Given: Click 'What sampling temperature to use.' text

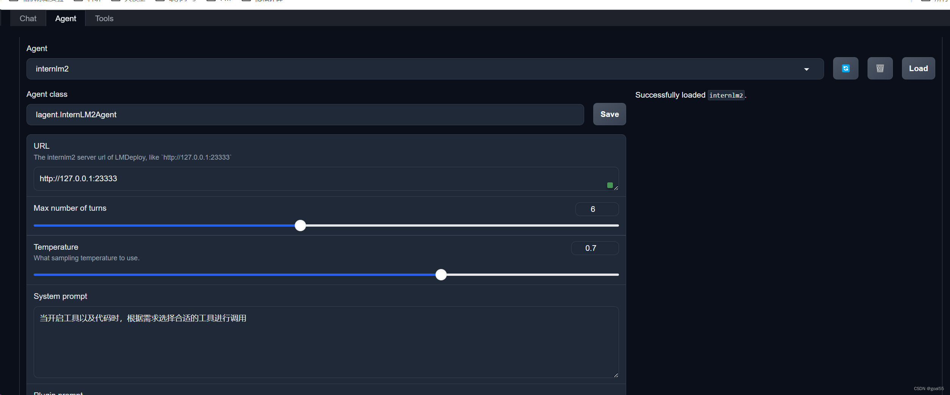Looking at the screenshot, I should coord(87,258).
